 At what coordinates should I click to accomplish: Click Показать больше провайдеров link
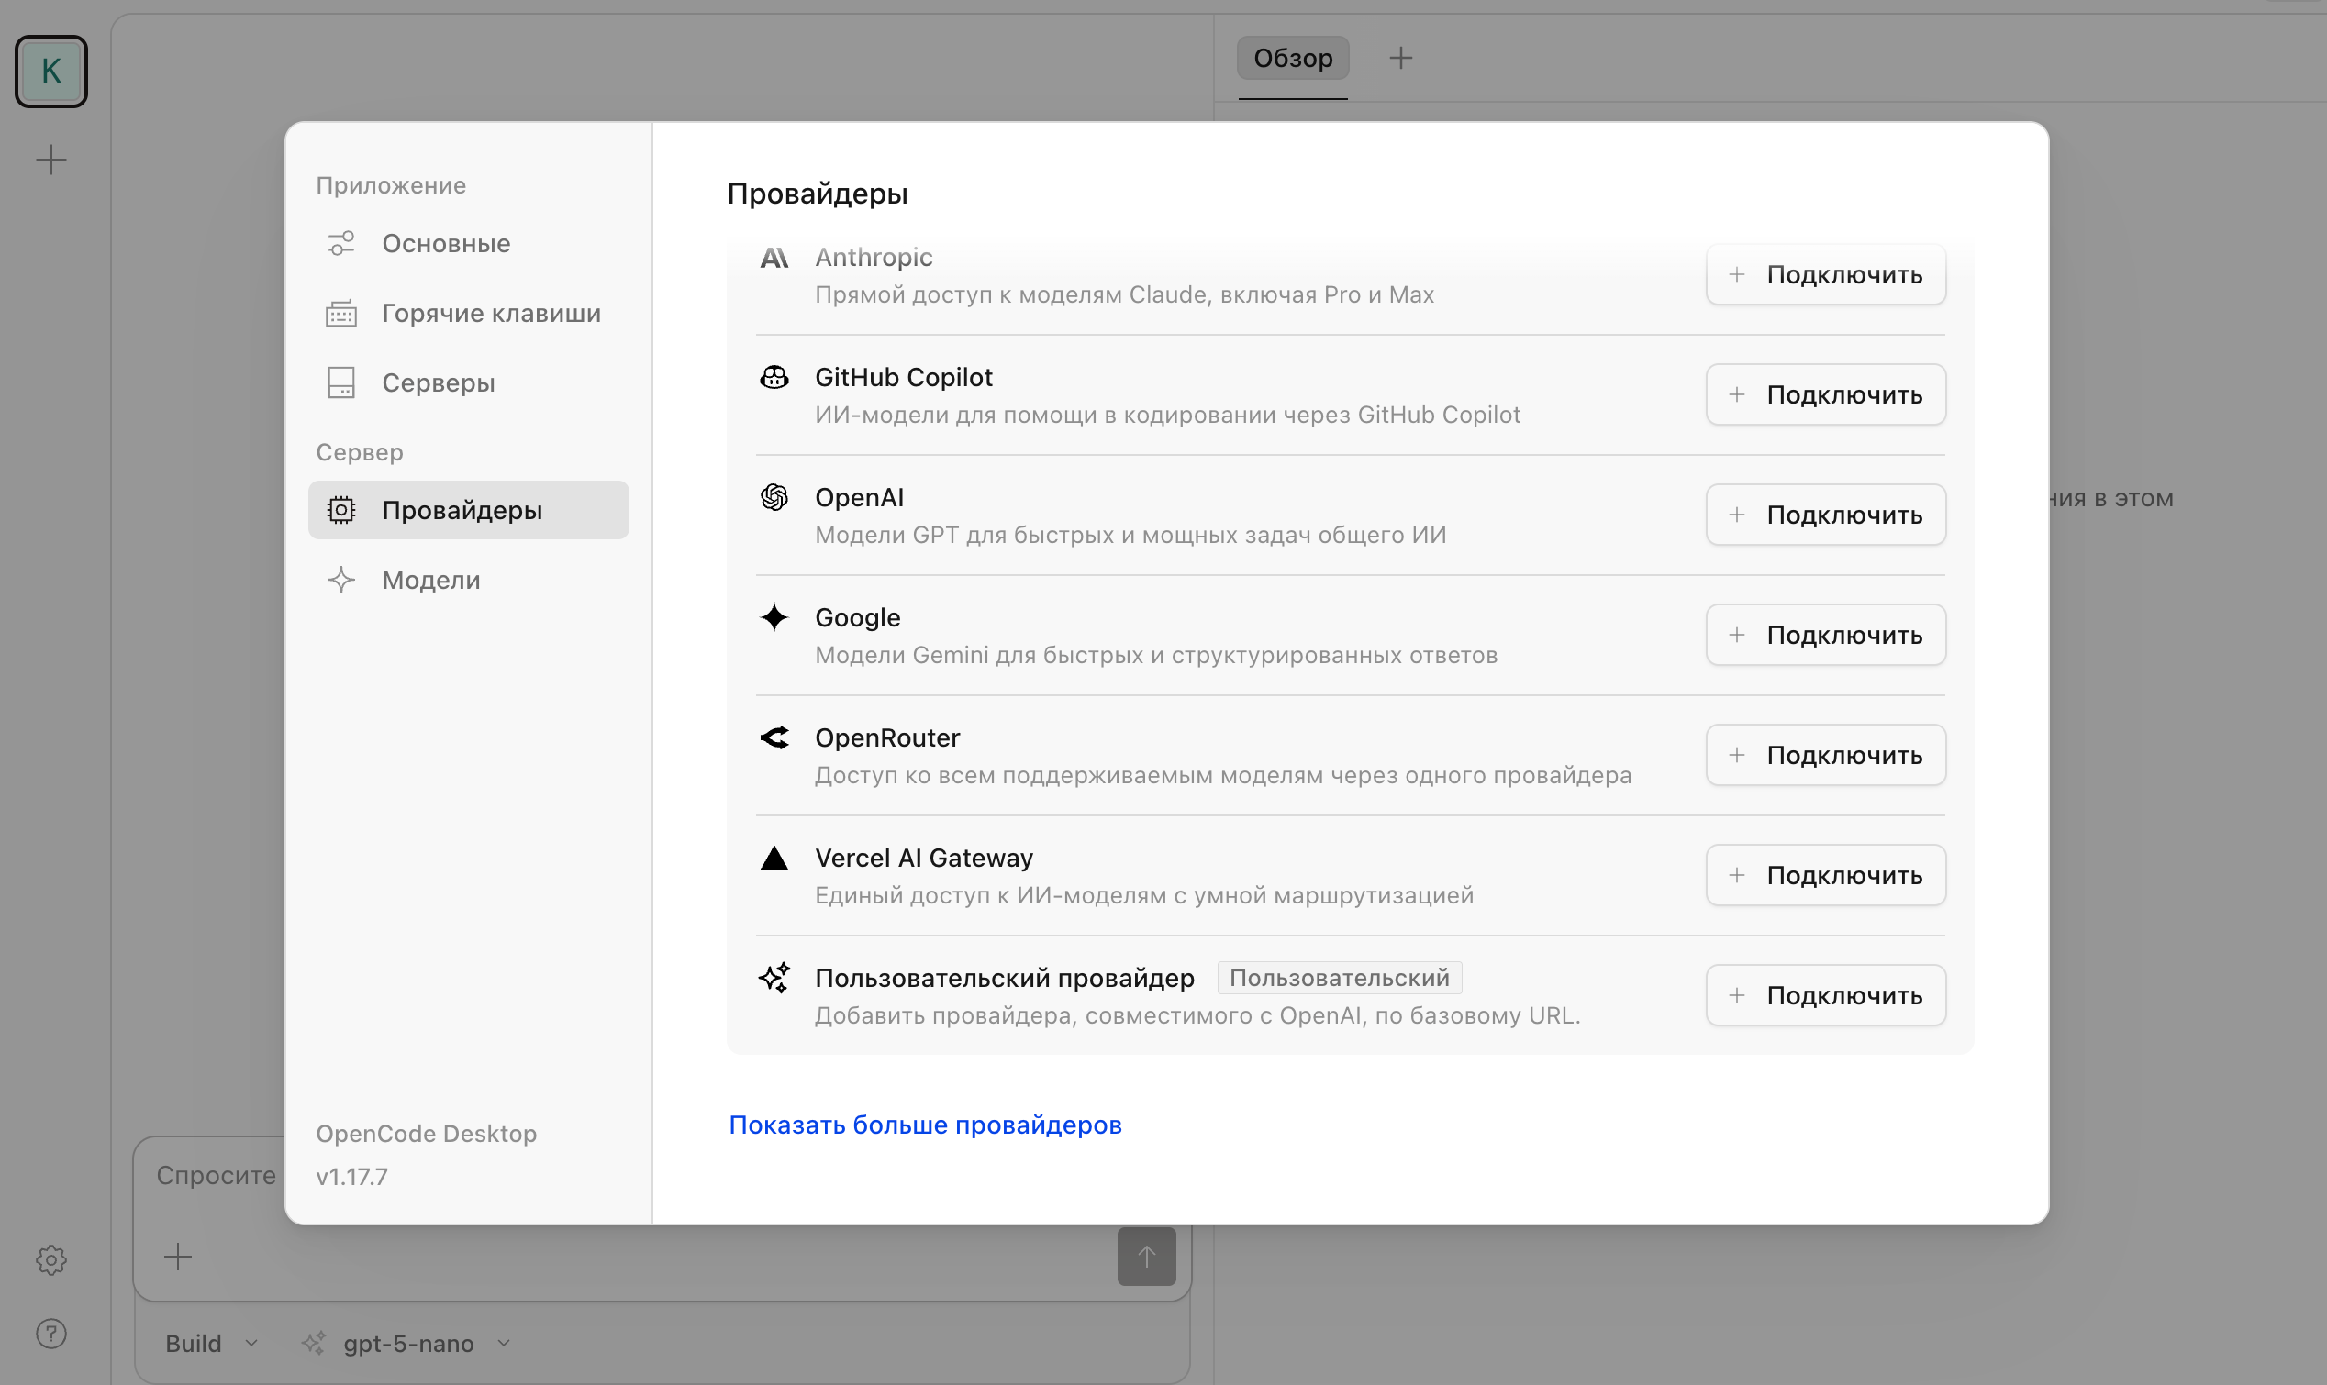925,1125
